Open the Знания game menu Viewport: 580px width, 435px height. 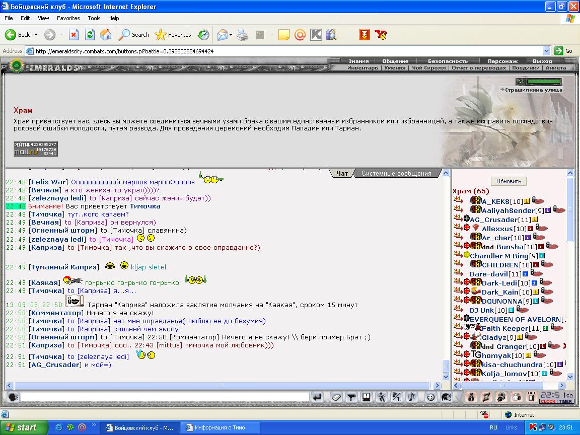pyautogui.click(x=358, y=61)
